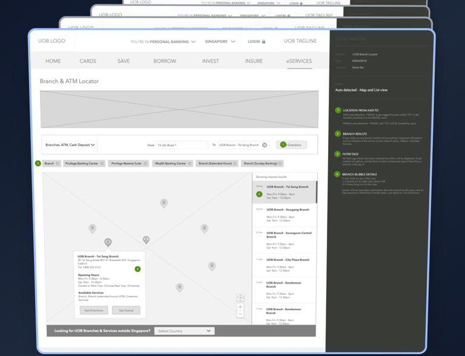Screen dimensions: 465x356
Task: Click the large banner image placeholder
Action: click(x=179, y=109)
